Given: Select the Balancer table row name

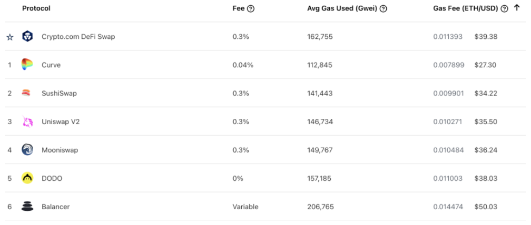Looking at the screenshot, I should click(56, 207).
